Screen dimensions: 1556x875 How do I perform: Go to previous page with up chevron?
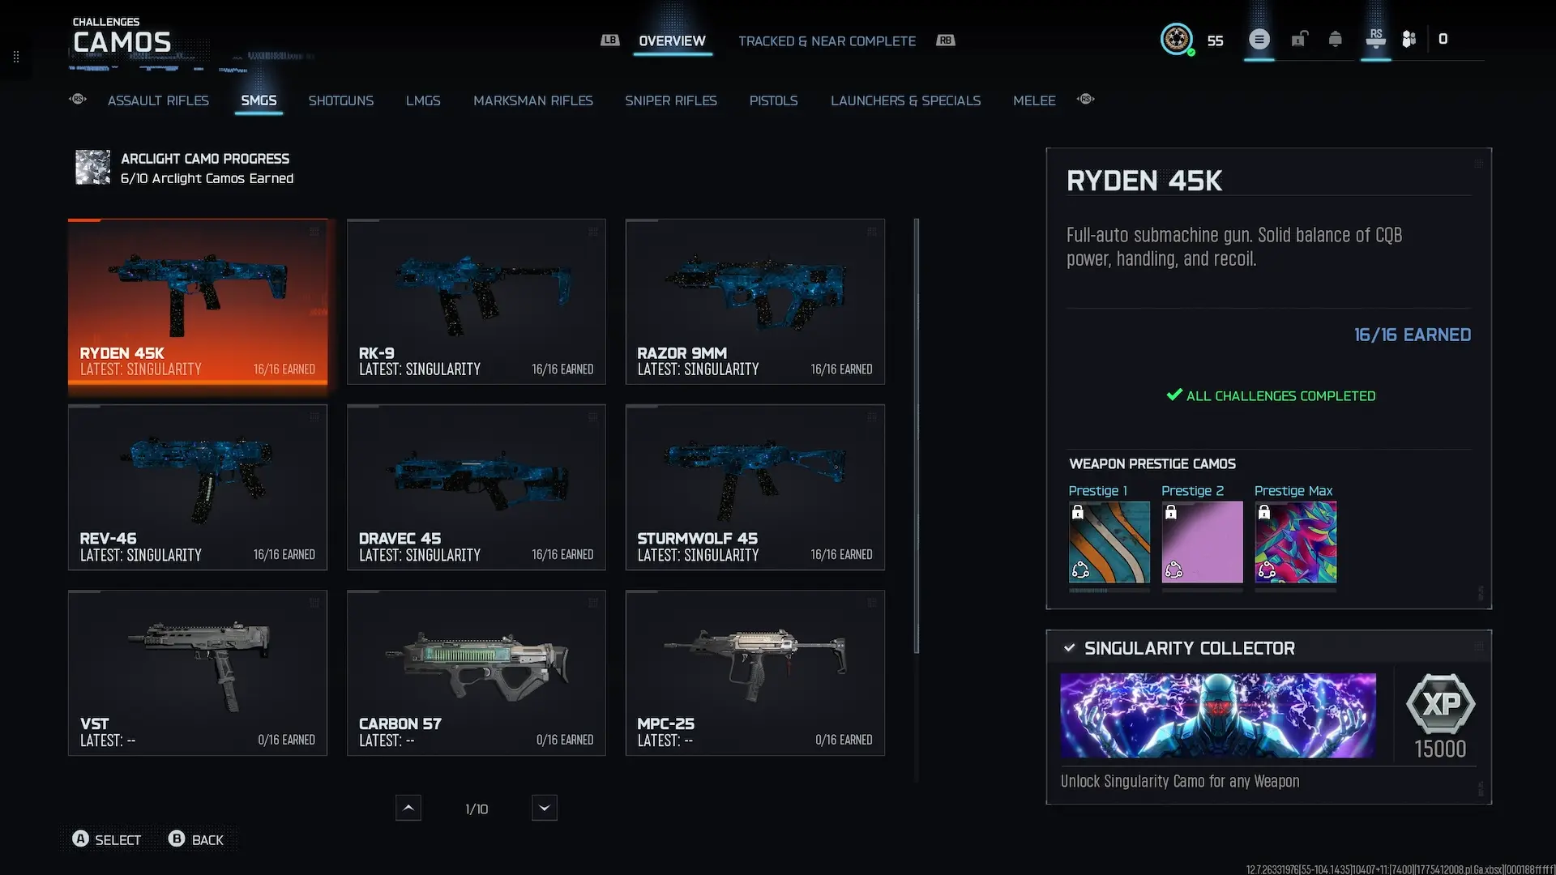(408, 808)
